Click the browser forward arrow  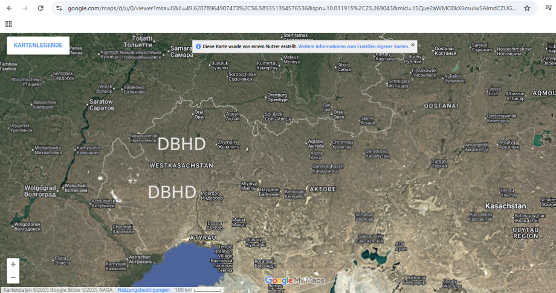tap(25, 8)
